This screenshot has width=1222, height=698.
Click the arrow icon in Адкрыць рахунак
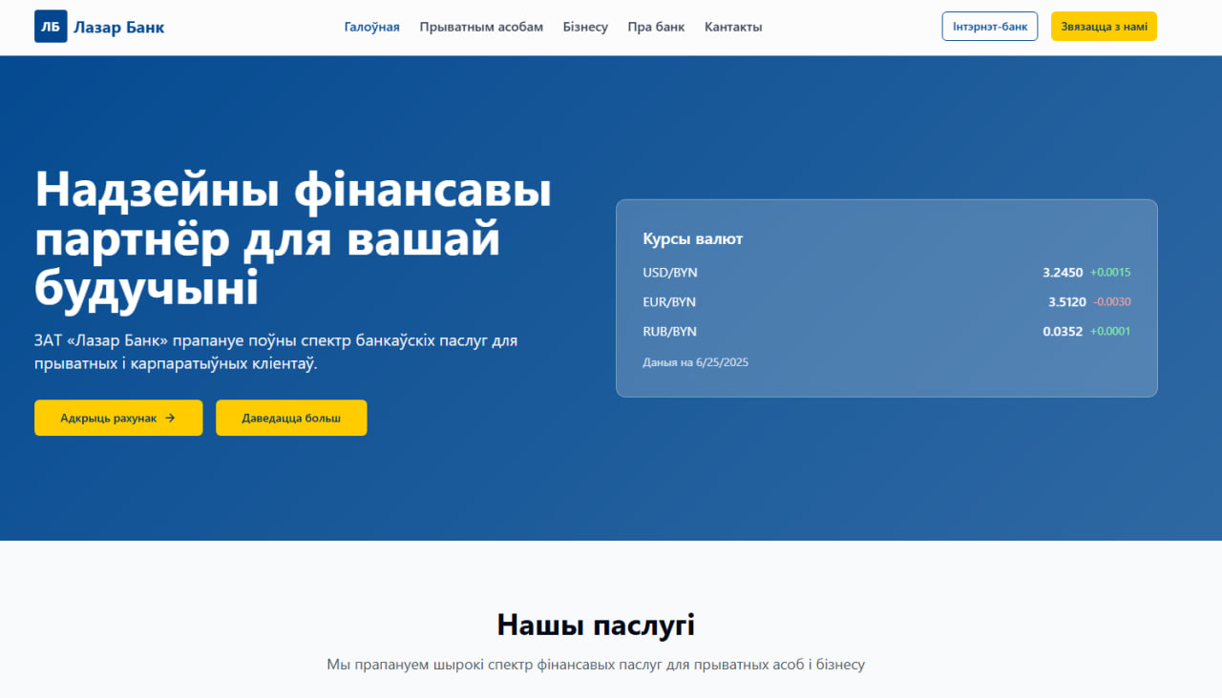coord(170,418)
